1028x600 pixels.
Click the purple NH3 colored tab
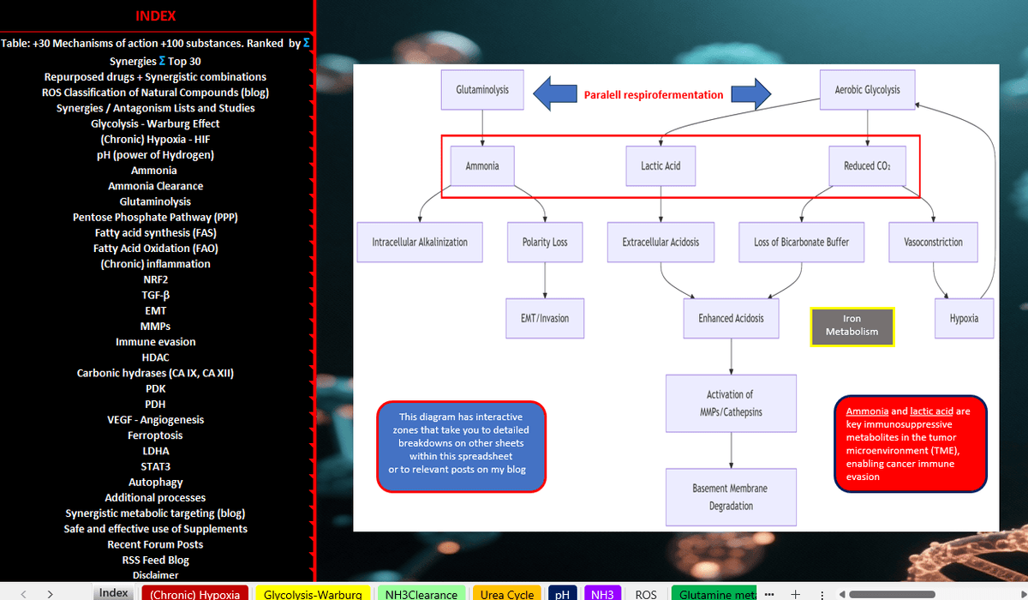pyautogui.click(x=602, y=594)
